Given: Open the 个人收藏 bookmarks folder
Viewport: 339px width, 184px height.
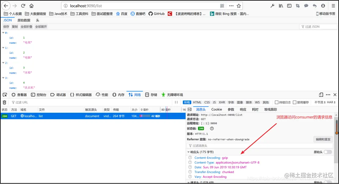Looking at the screenshot, I should (13, 14).
